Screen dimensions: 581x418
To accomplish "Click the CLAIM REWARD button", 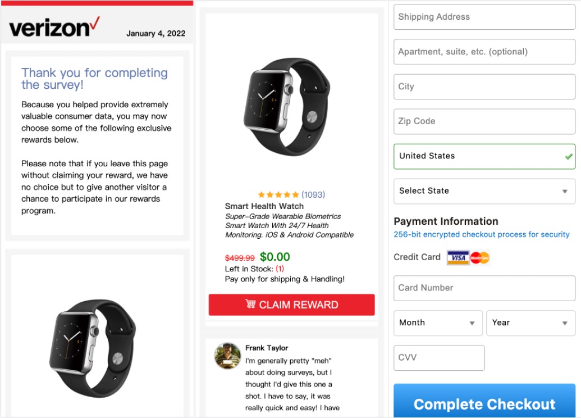I will [291, 305].
